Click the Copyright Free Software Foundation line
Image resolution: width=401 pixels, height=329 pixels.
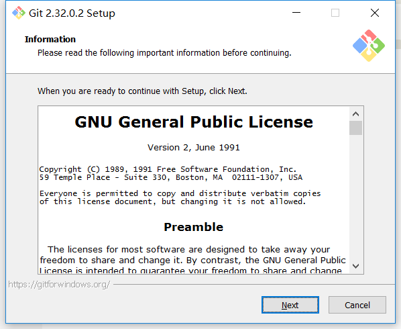(x=168, y=169)
